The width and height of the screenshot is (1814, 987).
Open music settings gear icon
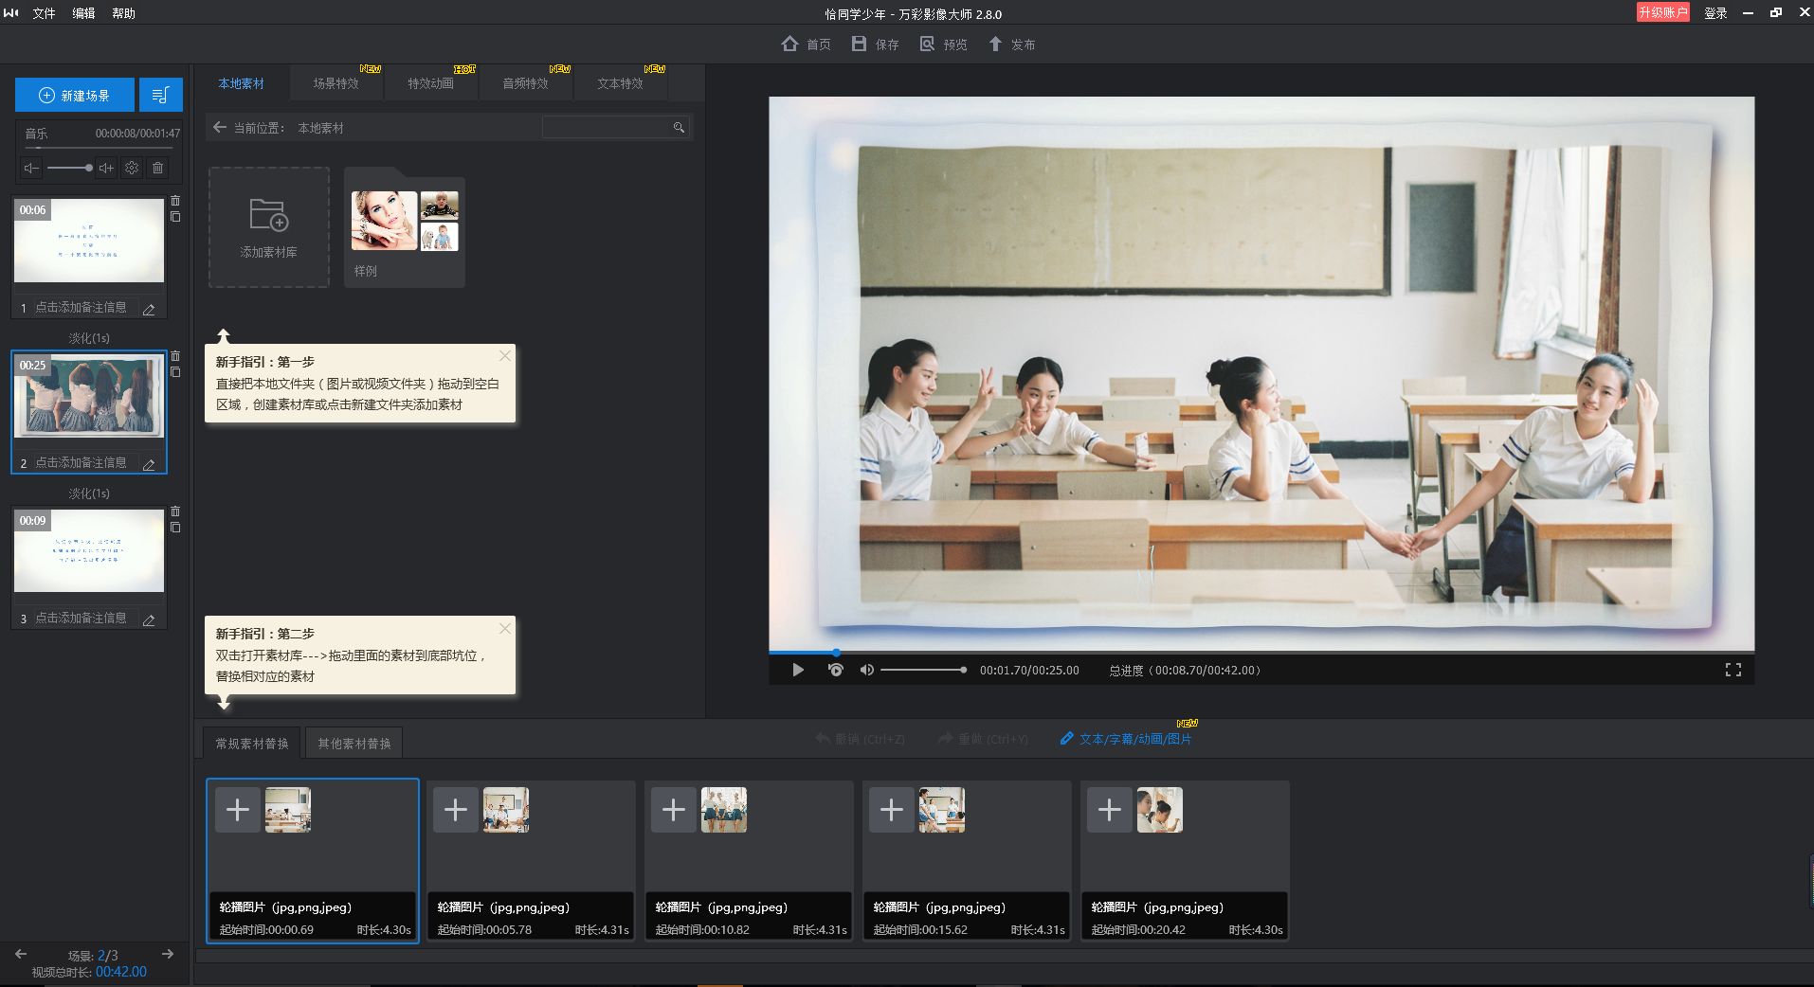132,168
